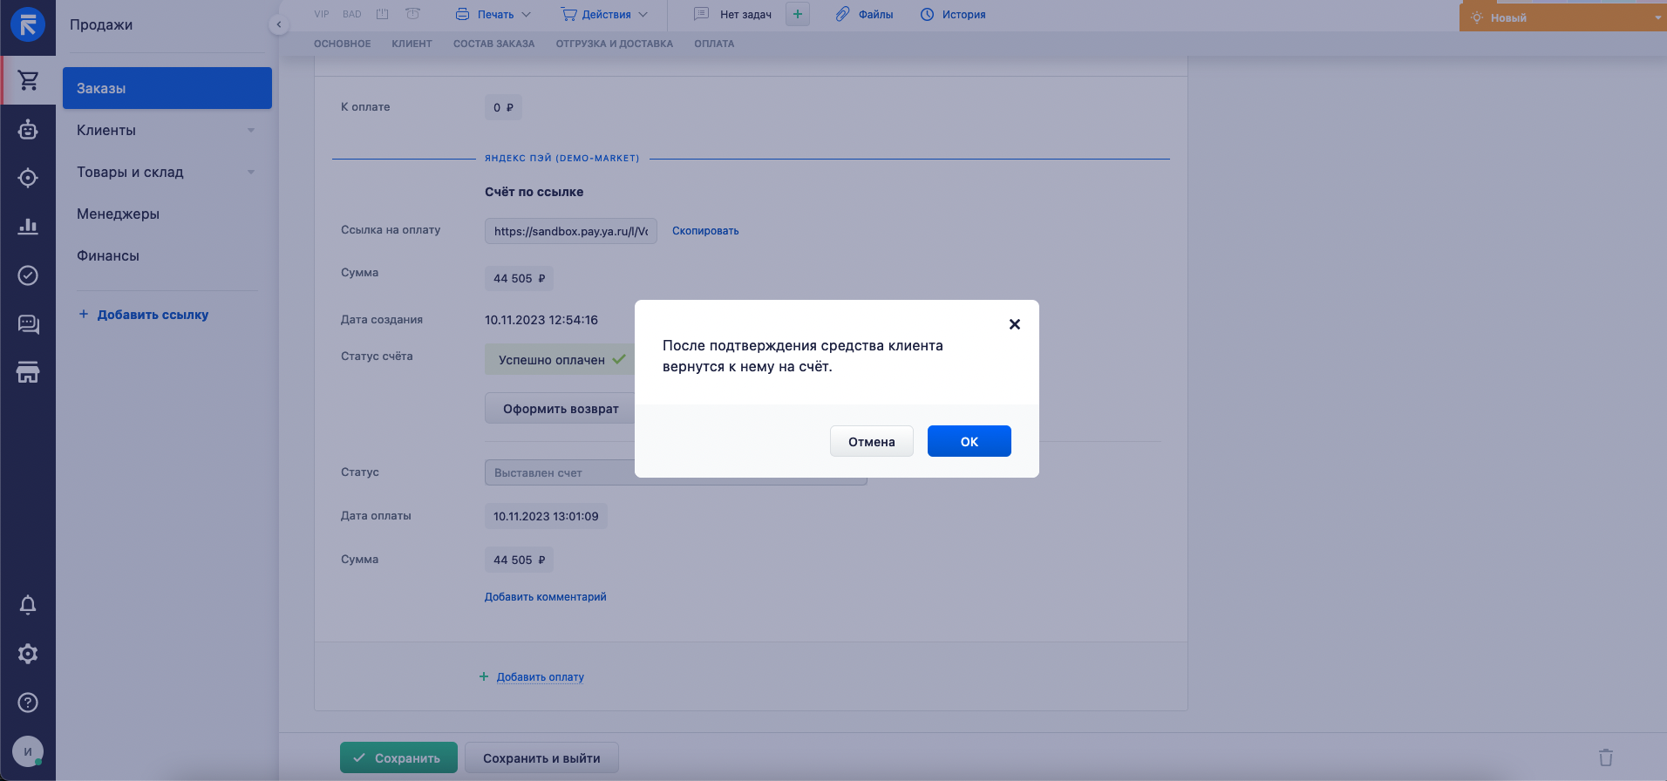Go to the Основное tab
Viewport: 1667px width, 781px height.
tap(342, 44)
